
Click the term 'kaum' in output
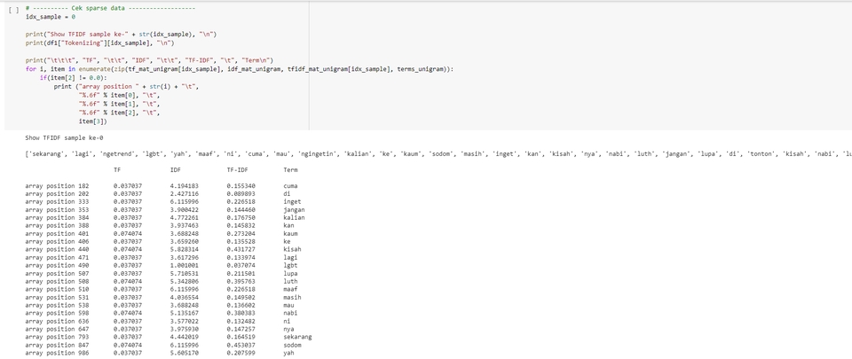point(291,234)
